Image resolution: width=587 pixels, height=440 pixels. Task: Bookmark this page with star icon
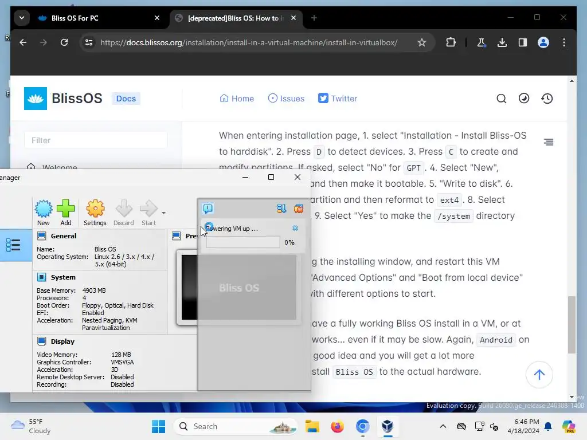(x=422, y=42)
